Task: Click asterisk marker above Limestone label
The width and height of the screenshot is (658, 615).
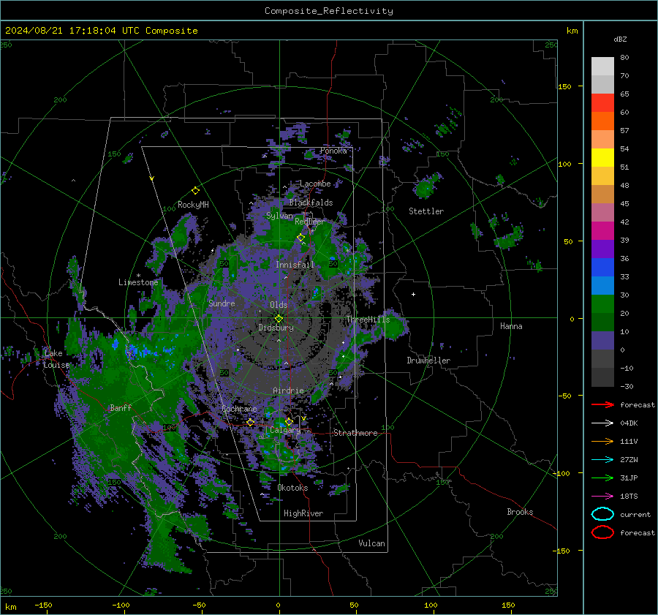Action: [138, 276]
